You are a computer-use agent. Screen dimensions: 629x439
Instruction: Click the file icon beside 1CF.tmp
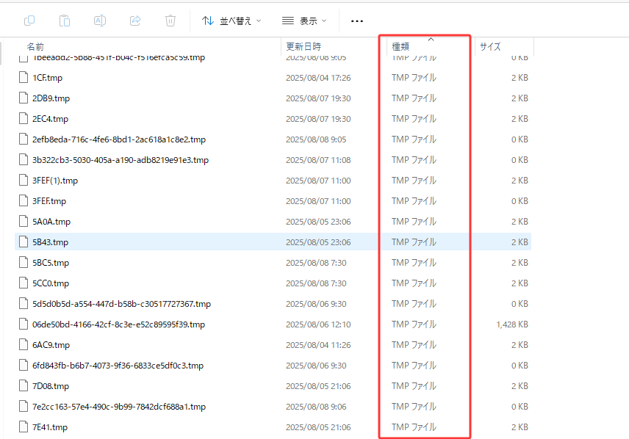[23, 77]
